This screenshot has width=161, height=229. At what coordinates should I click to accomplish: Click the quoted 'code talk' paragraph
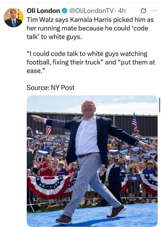coord(91,62)
